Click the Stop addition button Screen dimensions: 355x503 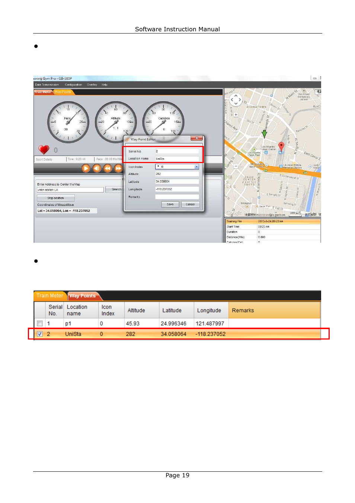[x=56, y=198]
